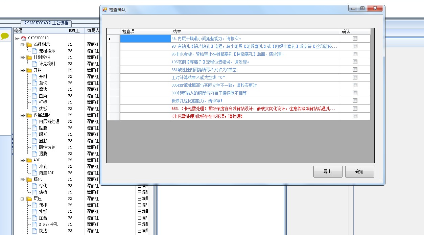Collapse the 层压 folder node
This screenshot has height=235, width=424.
click(22, 198)
